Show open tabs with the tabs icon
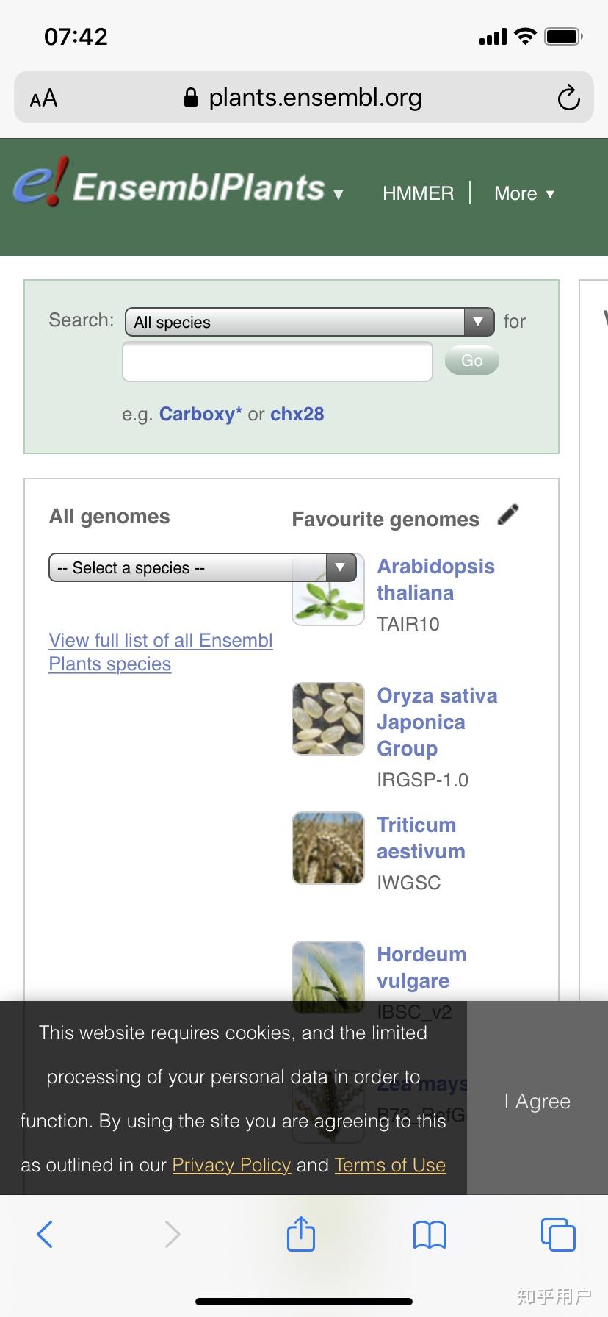Viewport: 608px width, 1317px height. [558, 1234]
